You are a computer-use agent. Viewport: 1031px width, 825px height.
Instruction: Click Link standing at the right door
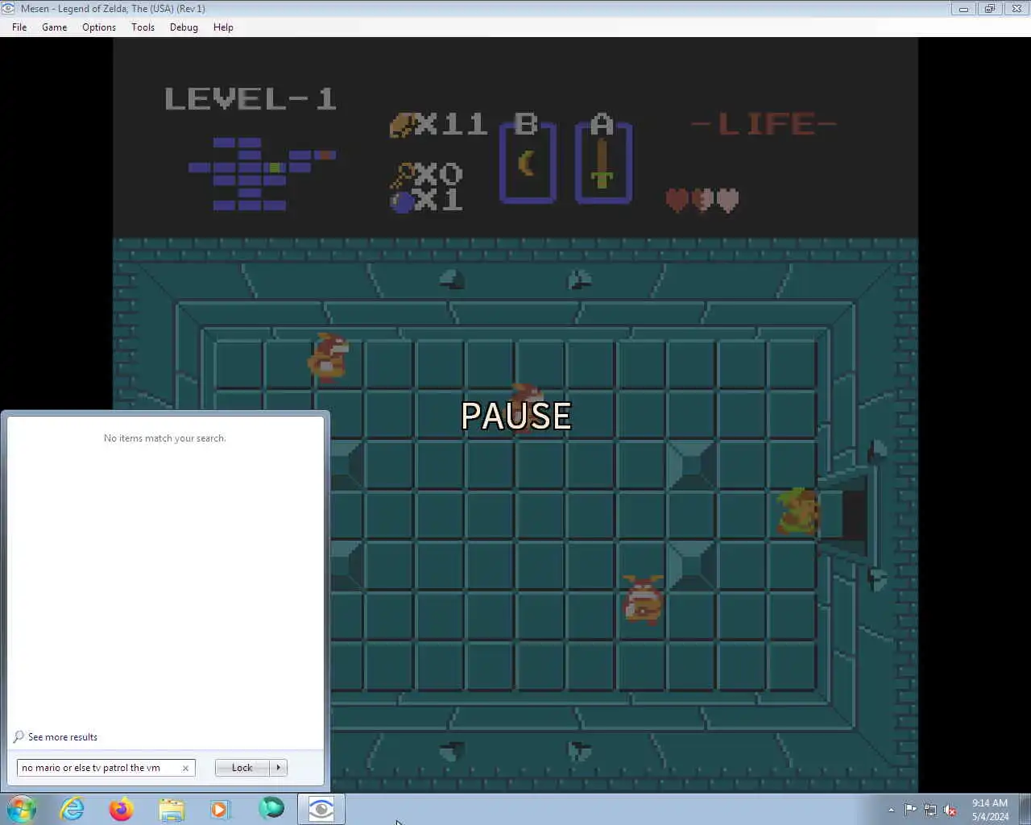[x=797, y=512]
